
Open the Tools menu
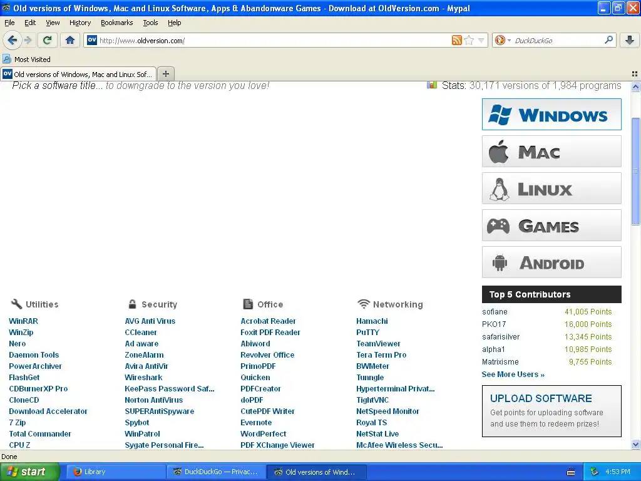[x=150, y=23]
